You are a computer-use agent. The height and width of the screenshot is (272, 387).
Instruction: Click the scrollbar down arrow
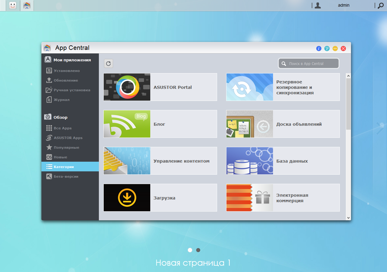pyautogui.click(x=348, y=218)
